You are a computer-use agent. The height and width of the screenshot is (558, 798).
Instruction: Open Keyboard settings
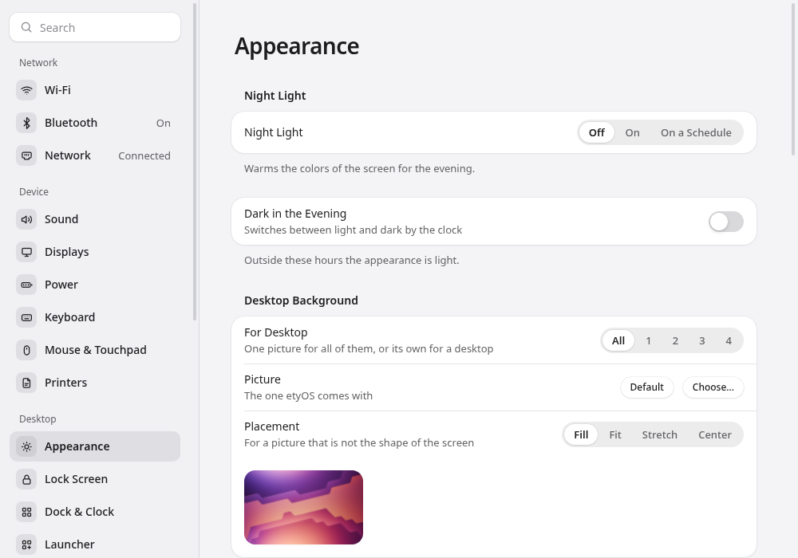pyautogui.click(x=95, y=317)
